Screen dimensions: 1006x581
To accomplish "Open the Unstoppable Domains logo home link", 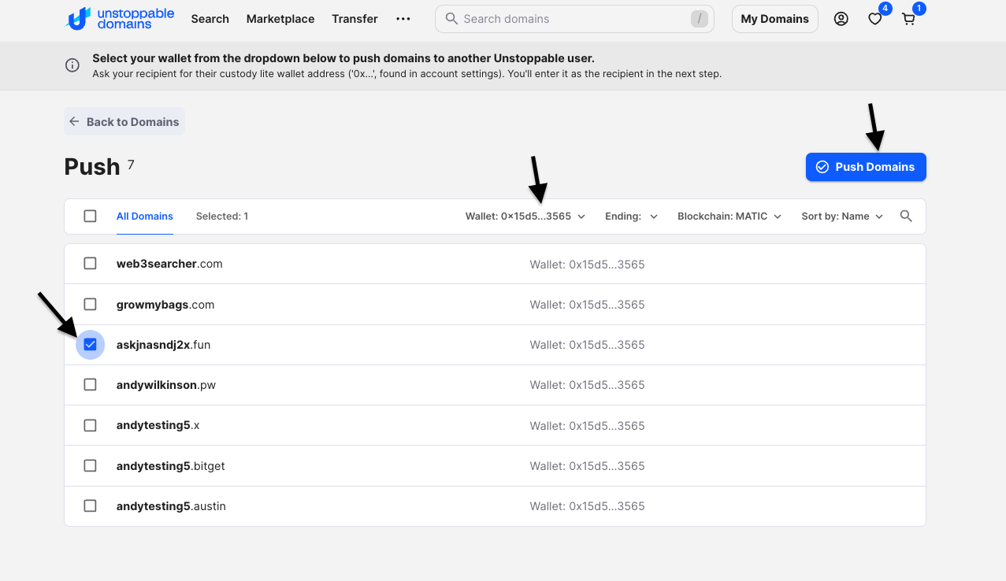I will tap(119, 19).
